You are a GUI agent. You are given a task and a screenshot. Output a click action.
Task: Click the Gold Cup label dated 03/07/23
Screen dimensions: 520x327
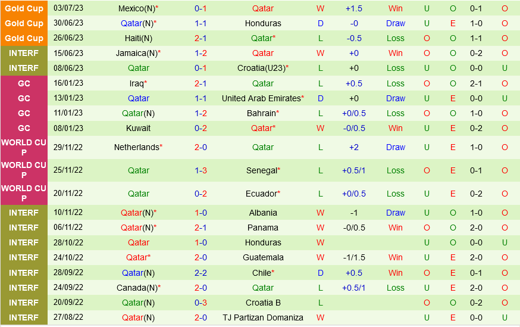click(24, 8)
